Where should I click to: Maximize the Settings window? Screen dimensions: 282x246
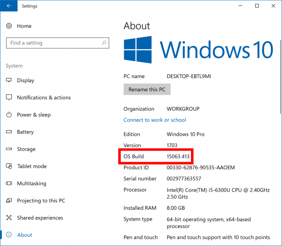click(x=257, y=6)
